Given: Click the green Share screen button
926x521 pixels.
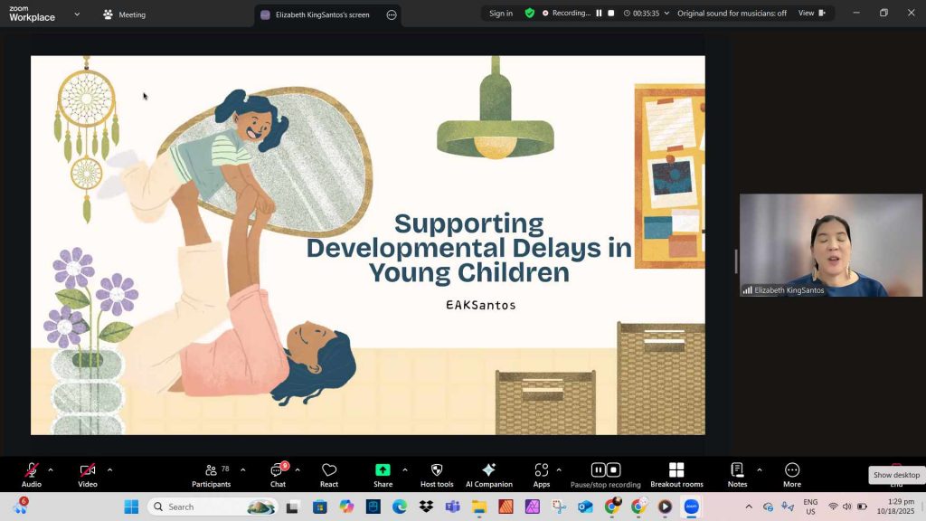Looking at the screenshot, I should (x=383, y=475).
